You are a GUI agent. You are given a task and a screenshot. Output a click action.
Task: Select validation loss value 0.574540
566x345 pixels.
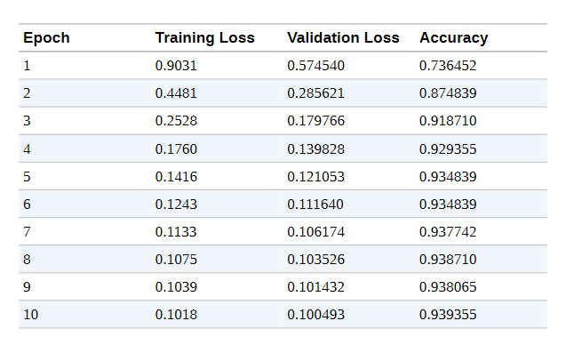coord(315,66)
